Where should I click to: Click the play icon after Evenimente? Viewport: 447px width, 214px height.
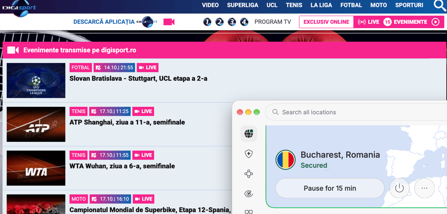[x=435, y=22]
